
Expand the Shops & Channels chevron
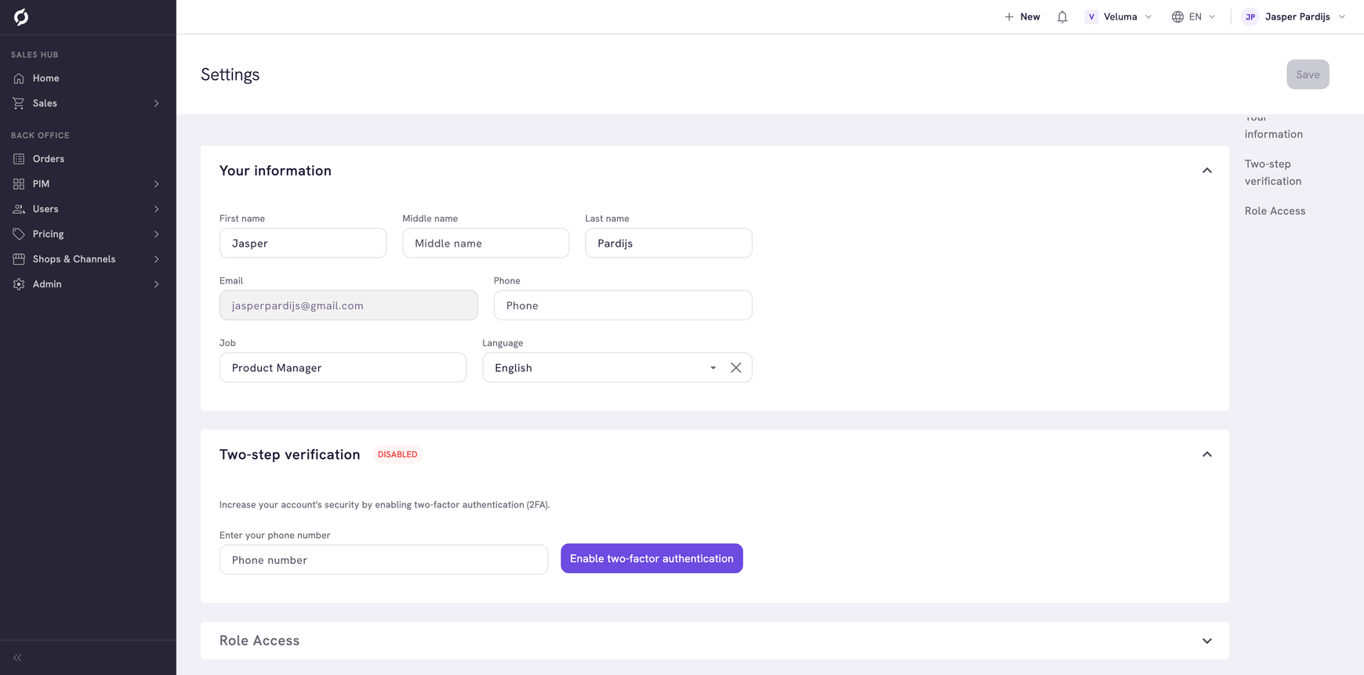[157, 259]
